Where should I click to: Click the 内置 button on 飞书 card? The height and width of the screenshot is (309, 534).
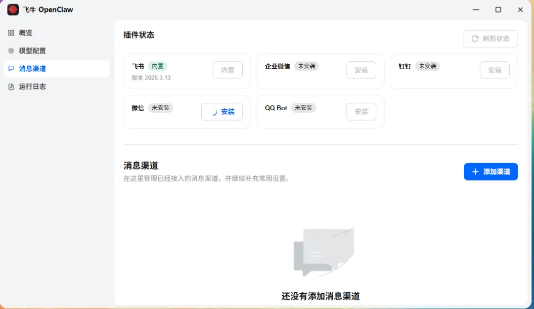[x=228, y=70]
